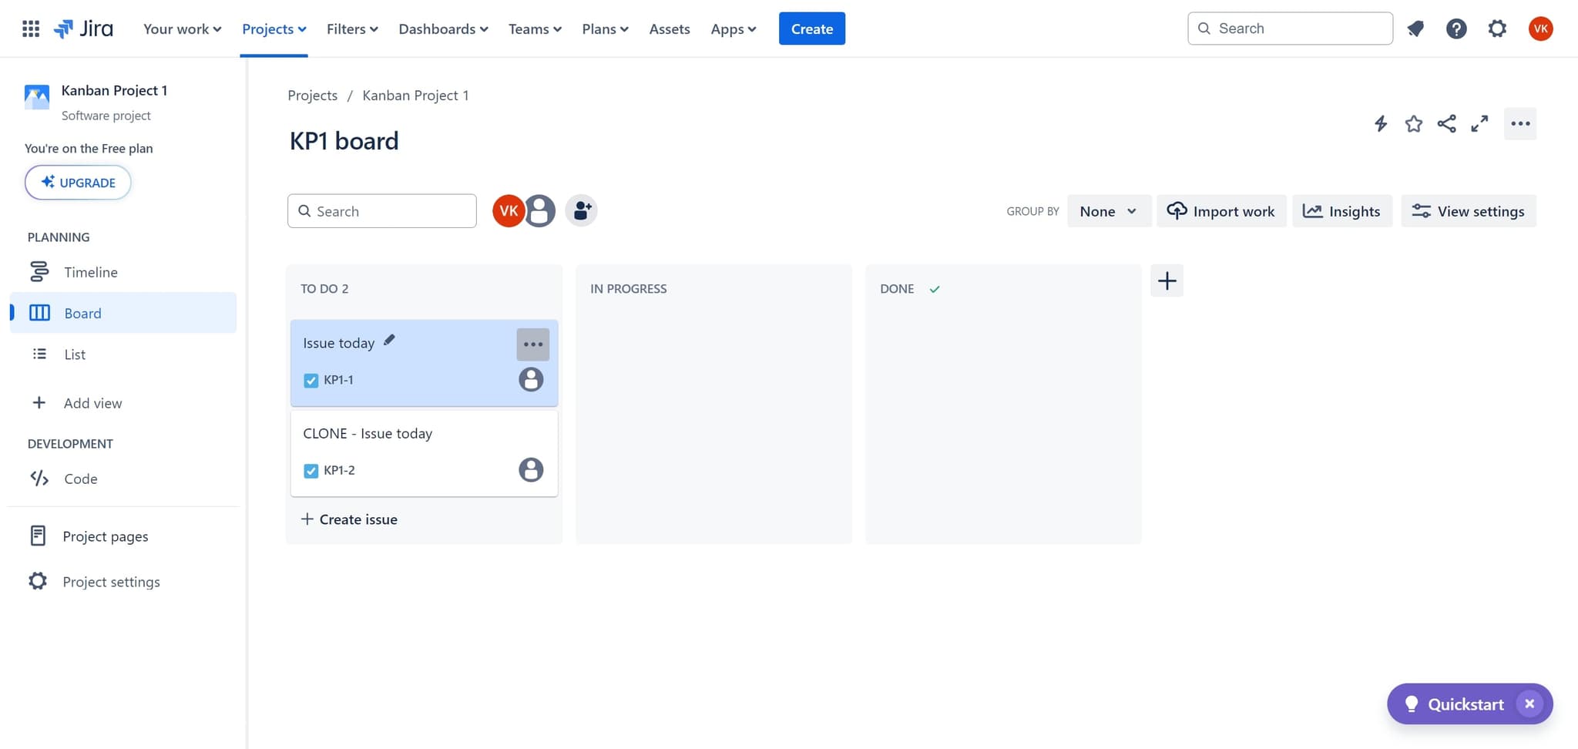The image size is (1578, 749).
Task: Select the Code section under Development
Action: (x=80, y=478)
